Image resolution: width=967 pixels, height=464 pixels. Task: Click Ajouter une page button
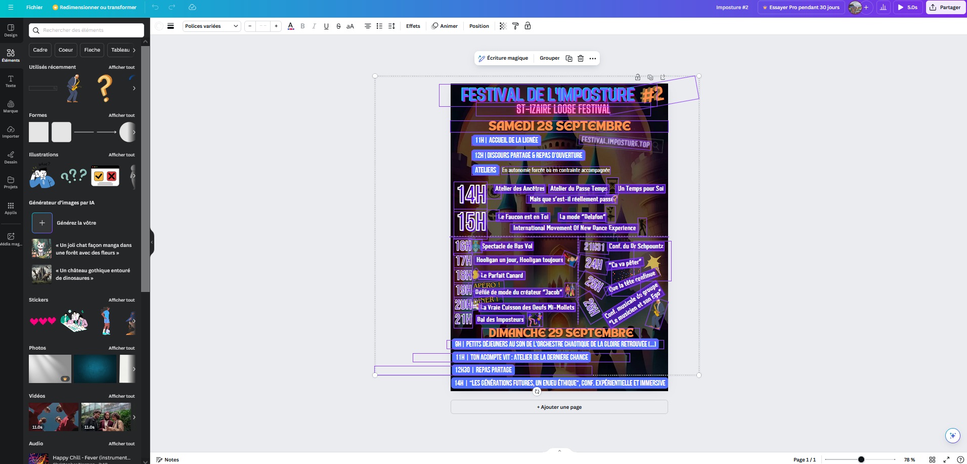559,407
